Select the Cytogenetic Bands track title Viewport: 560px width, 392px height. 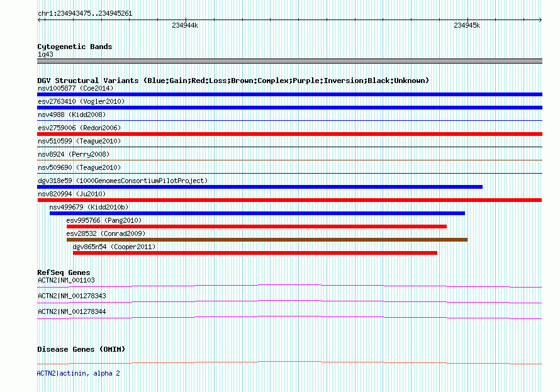click(75, 47)
